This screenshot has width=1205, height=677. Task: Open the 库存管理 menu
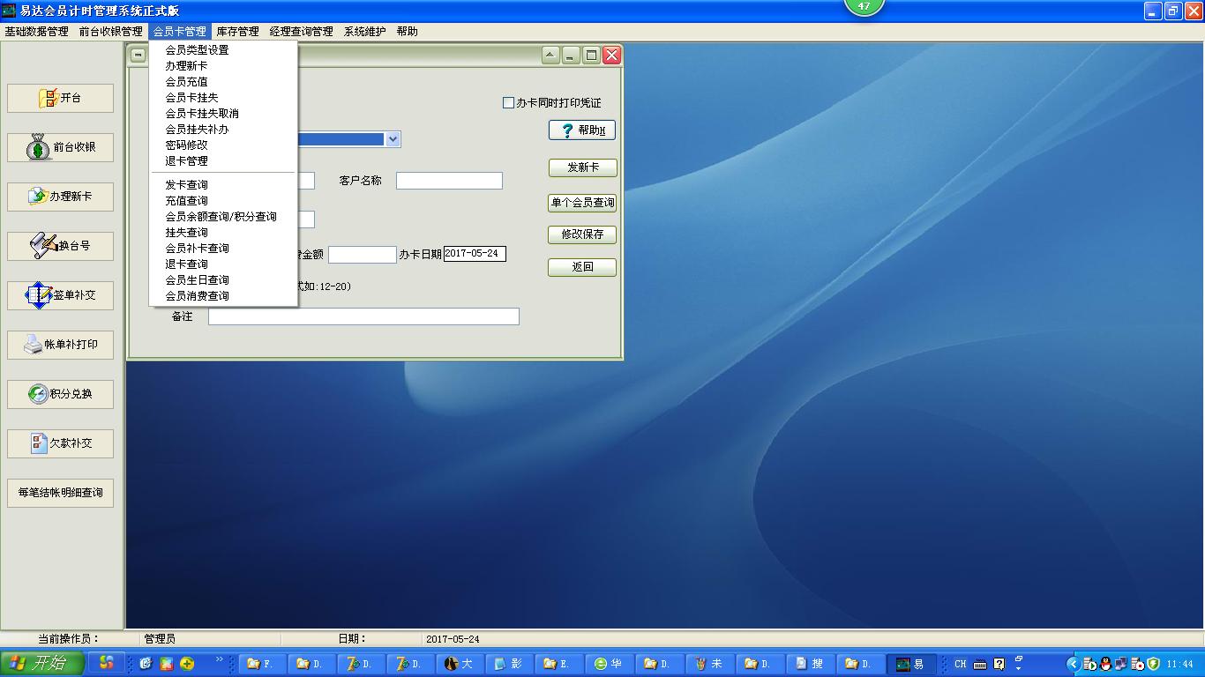238,32
